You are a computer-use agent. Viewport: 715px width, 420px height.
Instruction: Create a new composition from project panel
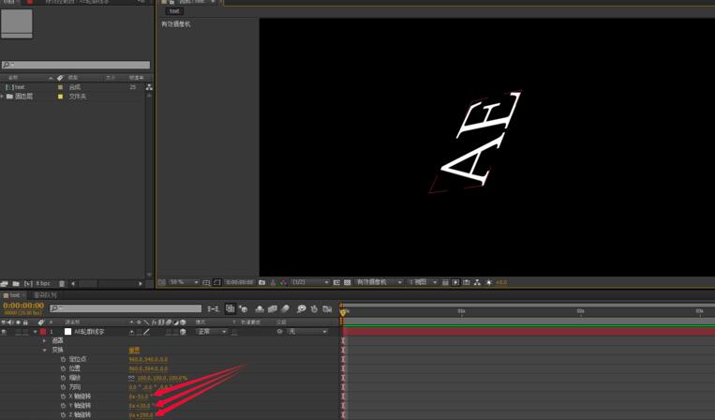point(28,284)
